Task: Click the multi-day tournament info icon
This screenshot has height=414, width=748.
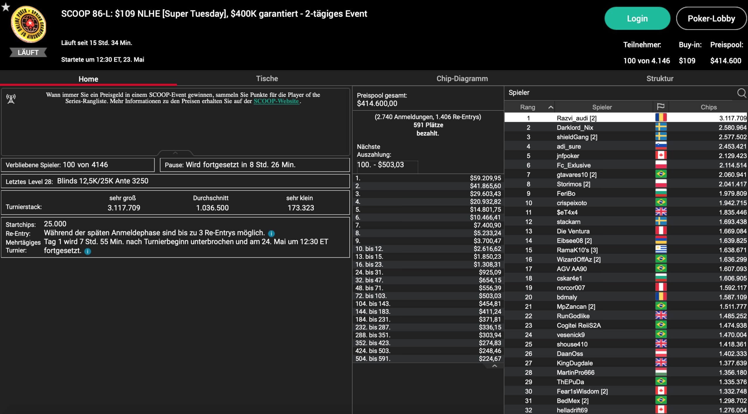Action: [x=87, y=251]
